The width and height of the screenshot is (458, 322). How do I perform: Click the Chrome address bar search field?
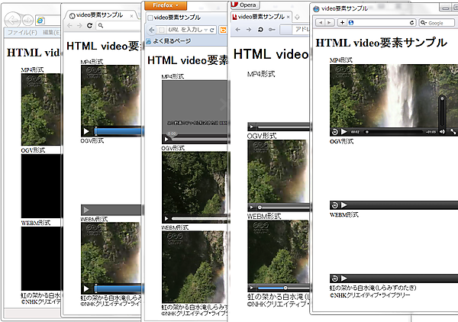[x=119, y=26]
